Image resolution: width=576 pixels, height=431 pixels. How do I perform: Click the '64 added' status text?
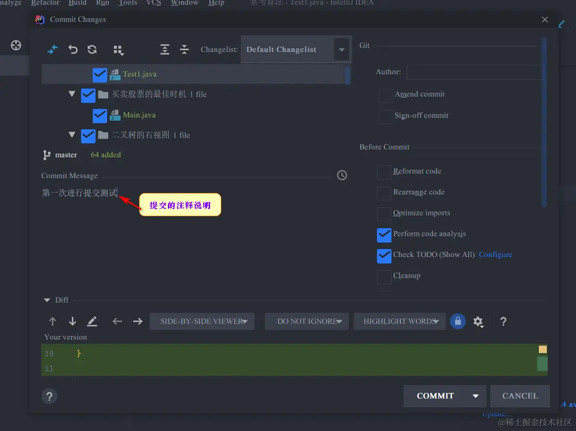click(x=106, y=155)
